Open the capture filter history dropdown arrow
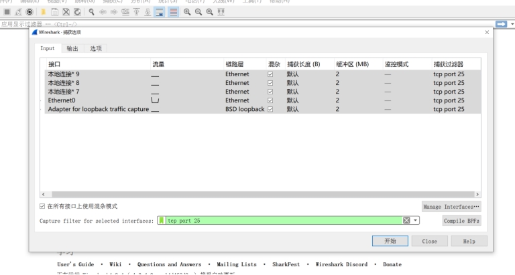Image resolution: width=515 pixels, height=275 pixels. pyautogui.click(x=416, y=221)
